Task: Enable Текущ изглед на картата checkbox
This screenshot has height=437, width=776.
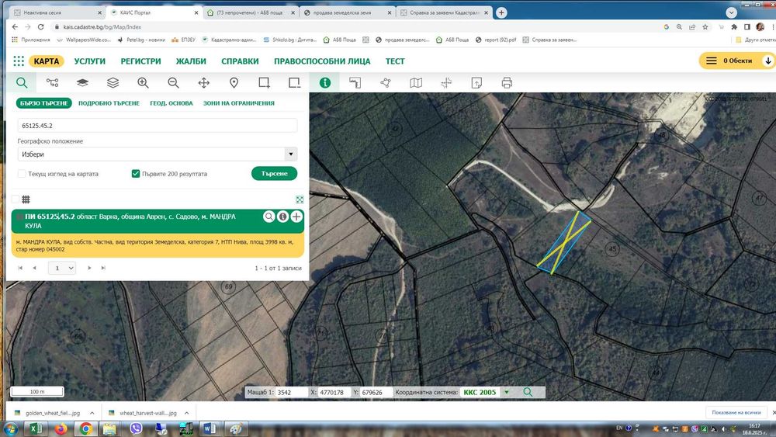Action: coord(22,174)
